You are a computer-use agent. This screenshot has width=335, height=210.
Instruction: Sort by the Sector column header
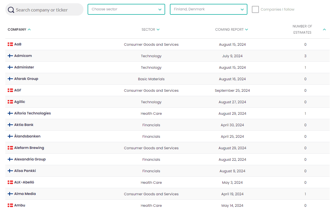click(x=150, y=29)
